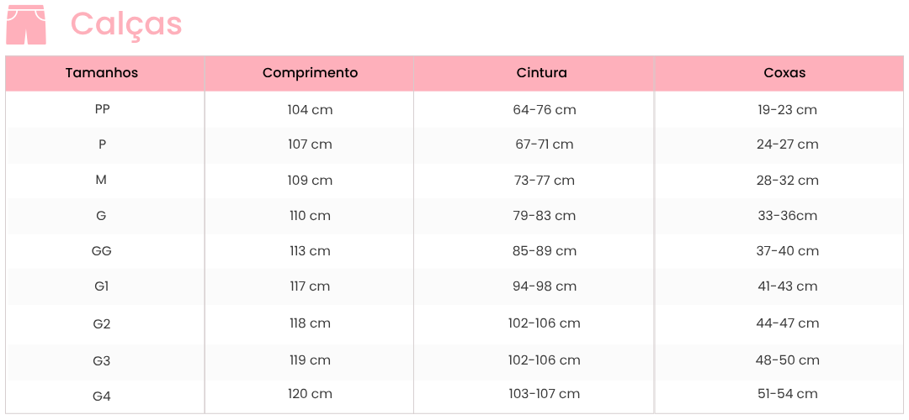909x420 pixels.
Task: Click the P size label
Action: pyautogui.click(x=102, y=144)
